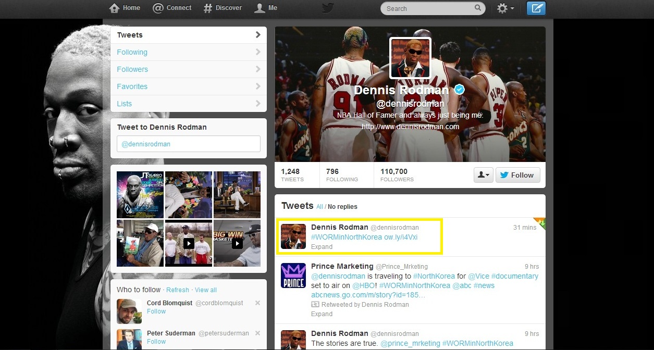
Task: Expand the first Dennis Rodman tweet
Action: [322, 247]
